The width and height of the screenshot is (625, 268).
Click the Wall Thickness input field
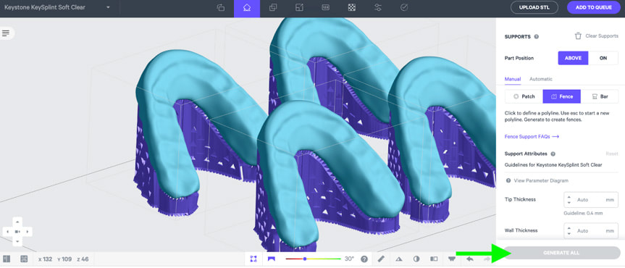[x=591, y=231]
